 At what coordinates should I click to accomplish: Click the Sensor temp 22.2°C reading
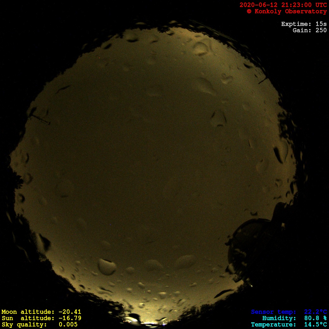coord(289,312)
